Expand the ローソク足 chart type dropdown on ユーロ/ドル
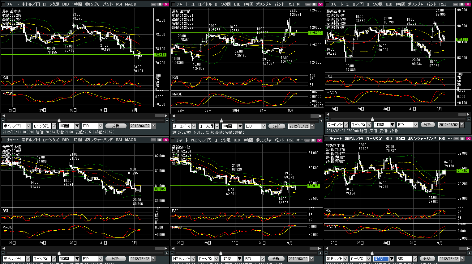The image size is (472, 264). 217,126
